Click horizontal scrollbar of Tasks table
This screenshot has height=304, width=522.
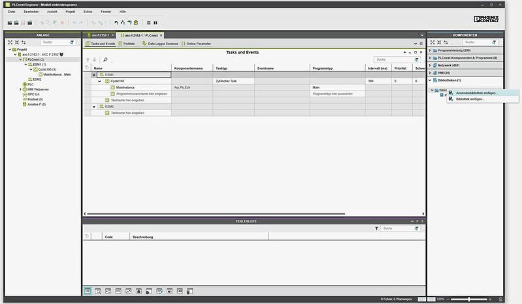click(216, 213)
